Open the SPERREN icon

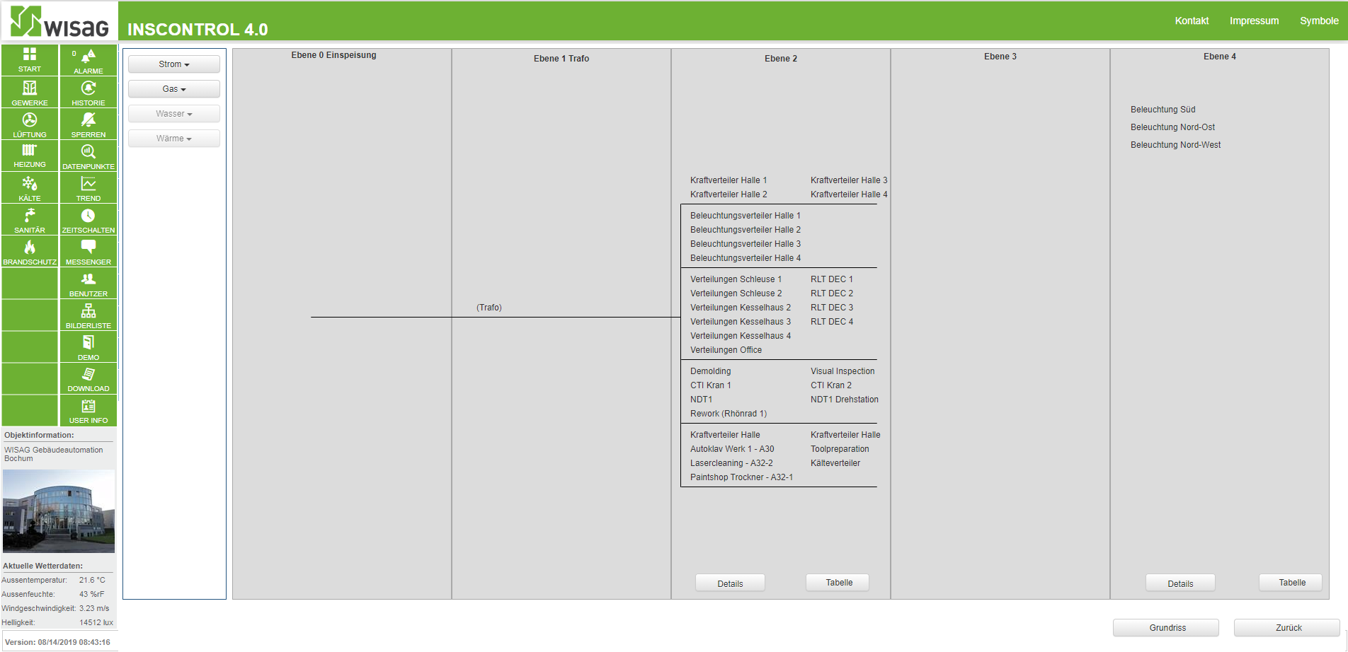point(88,120)
